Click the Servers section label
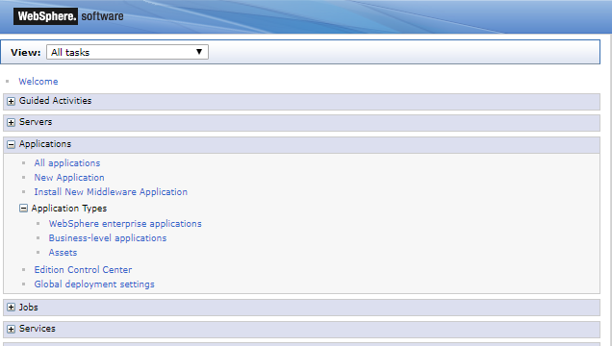This screenshot has height=346, width=612. (36, 122)
